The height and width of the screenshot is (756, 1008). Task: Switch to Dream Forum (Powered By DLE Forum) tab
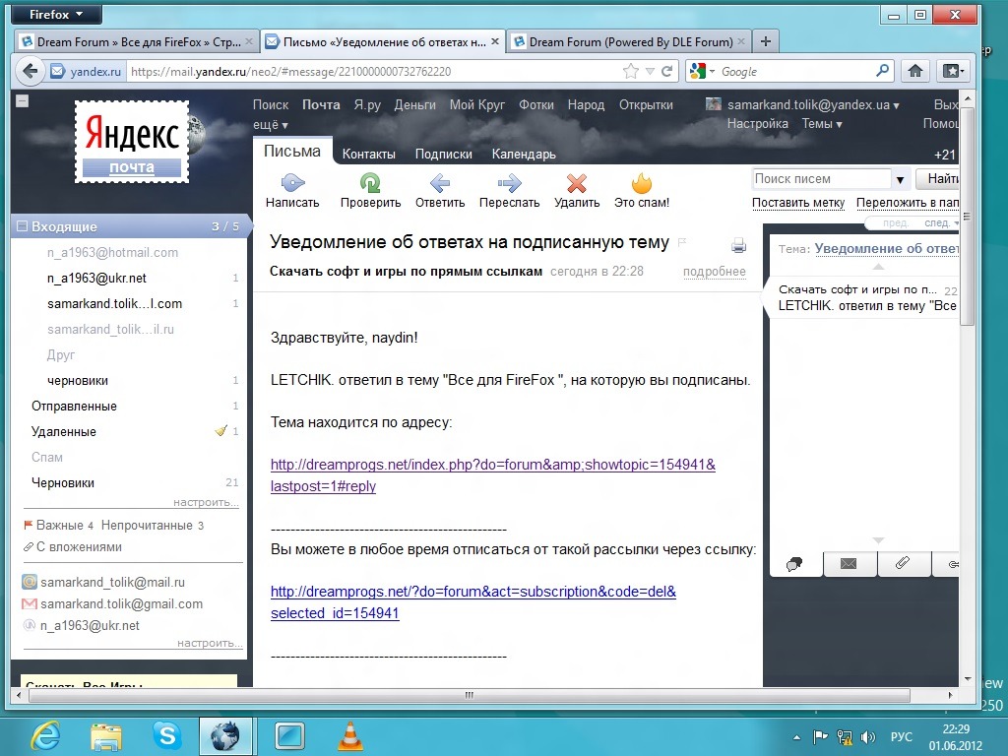pyautogui.click(x=629, y=41)
